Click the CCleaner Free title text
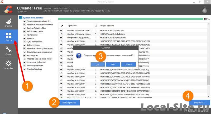211x114 pixels. click(29, 8)
